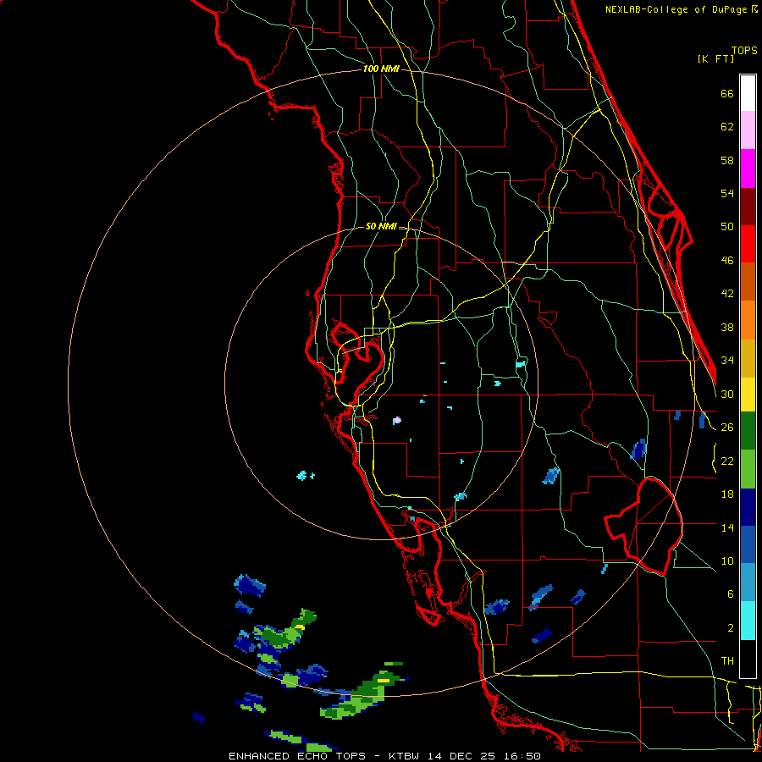Click the 38 legend value
Screen dimensions: 762x762
point(727,328)
